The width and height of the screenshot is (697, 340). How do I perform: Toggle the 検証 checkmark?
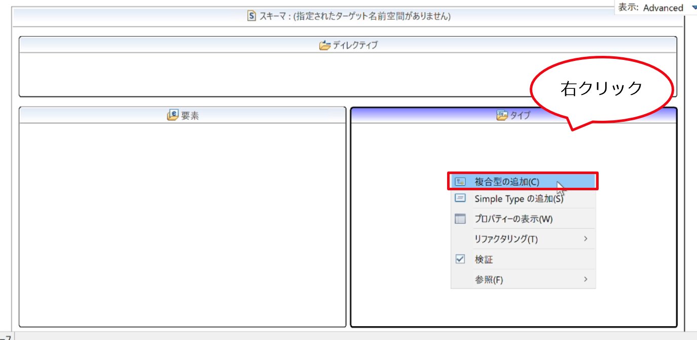460,259
